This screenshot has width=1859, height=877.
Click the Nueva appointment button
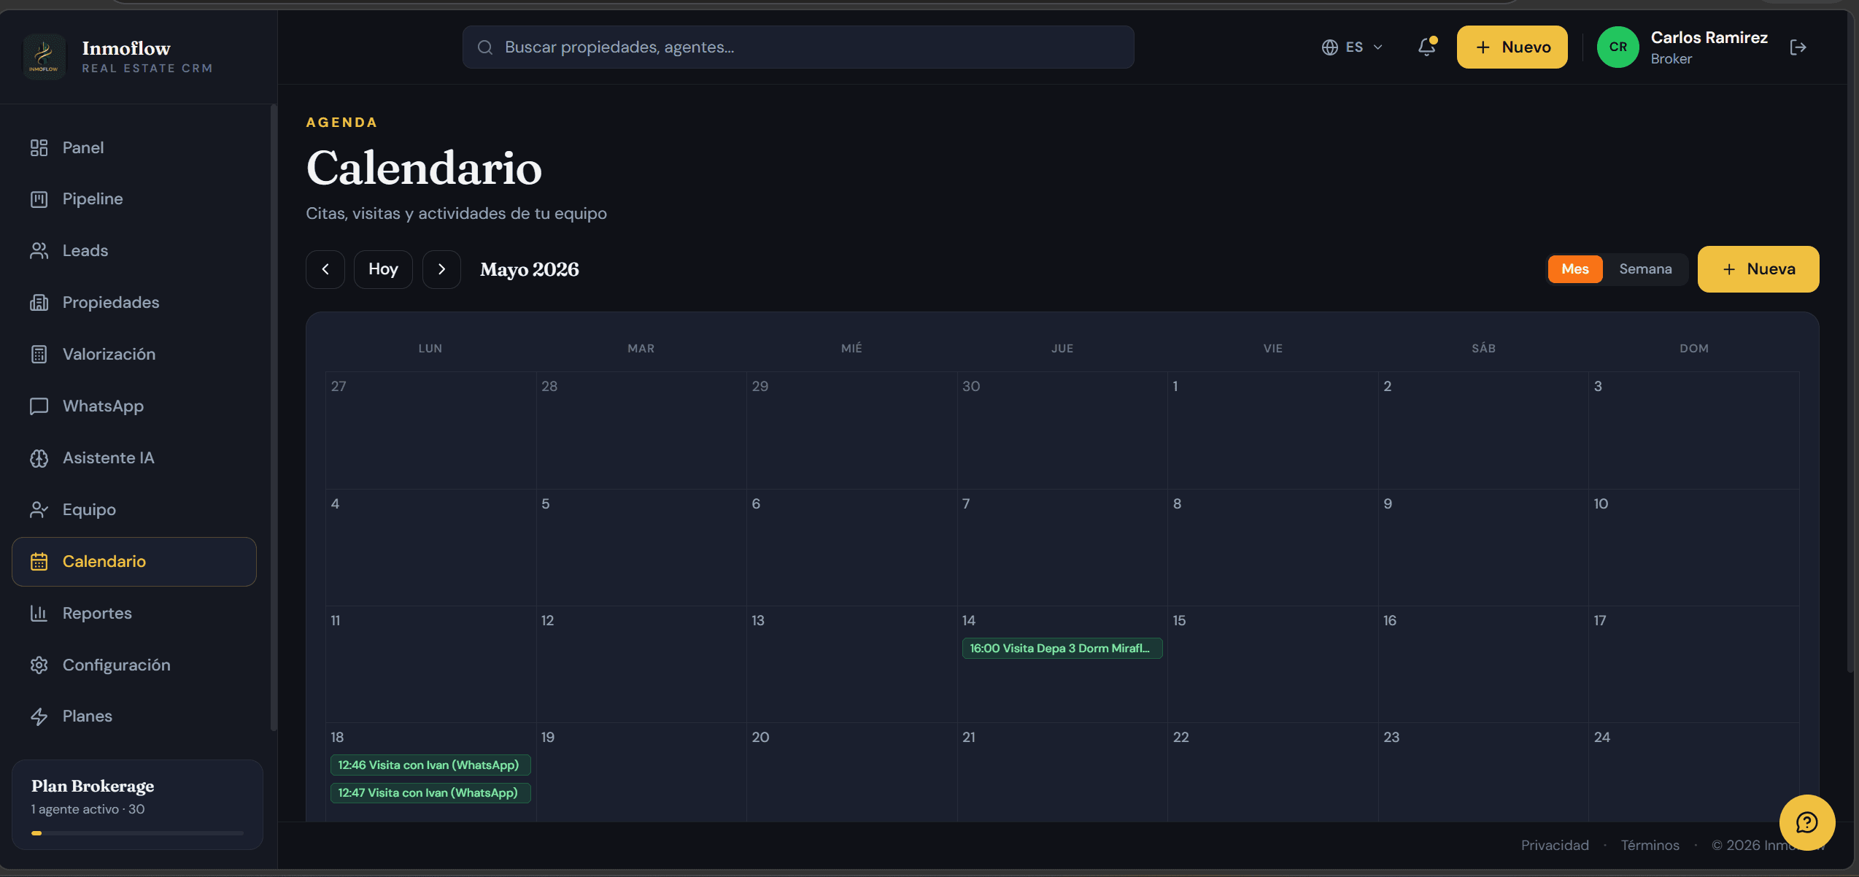1758,269
